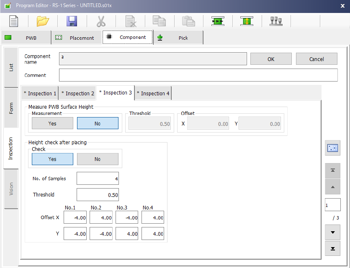The height and width of the screenshot is (268, 350).
Task: Select the Inspection side tab
Action: (11, 148)
